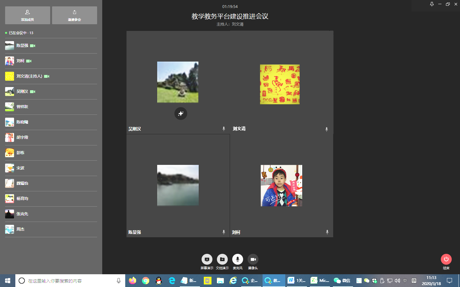Select 曾祥跃 in the participant list
Viewport: 460px width, 287px height.
point(22,107)
